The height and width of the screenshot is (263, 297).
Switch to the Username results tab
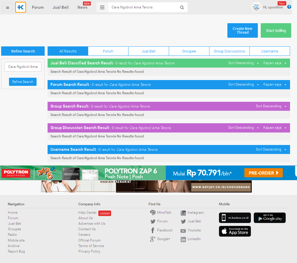point(270,51)
